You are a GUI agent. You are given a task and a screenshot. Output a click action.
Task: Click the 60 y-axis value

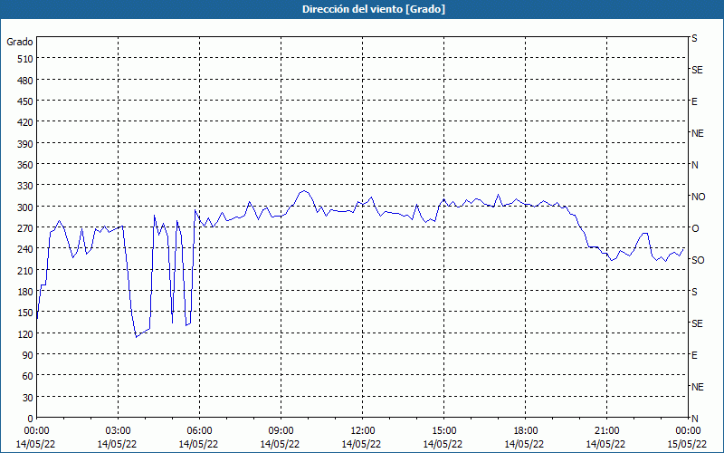[28, 376]
